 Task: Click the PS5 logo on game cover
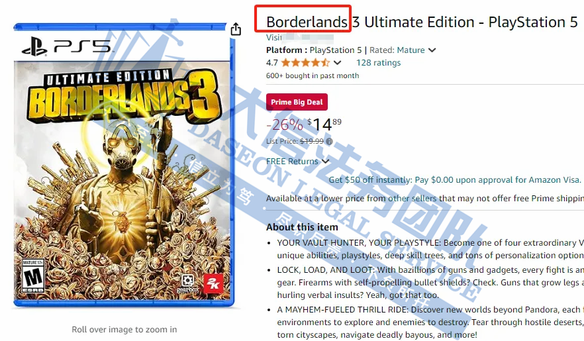(x=66, y=46)
